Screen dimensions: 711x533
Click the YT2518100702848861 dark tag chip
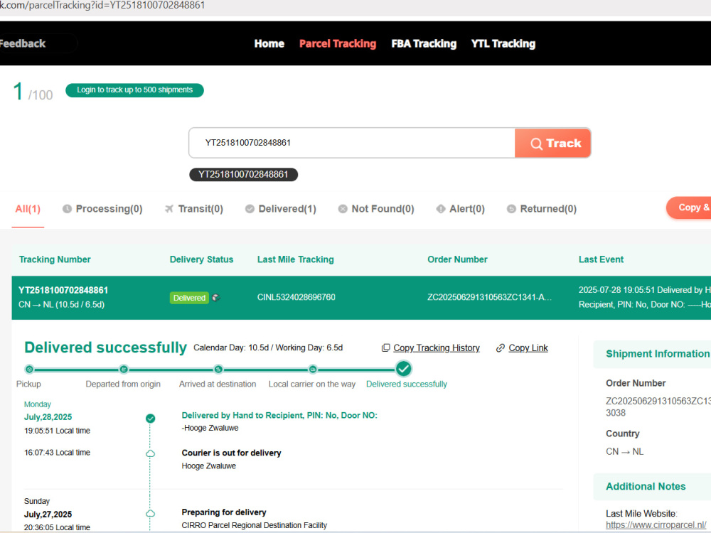[243, 175]
